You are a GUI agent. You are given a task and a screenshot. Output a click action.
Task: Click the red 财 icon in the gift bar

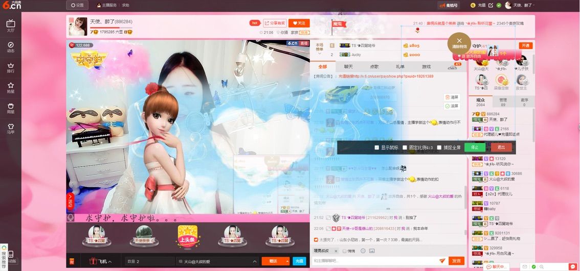pos(72,261)
